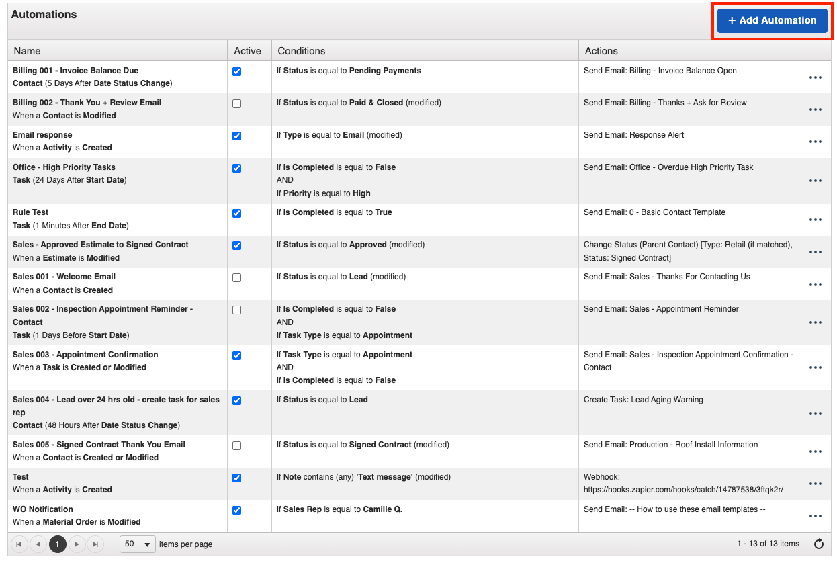Select page 1 in the pagination bar
This screenshot has height=563, width=837.
57,544
